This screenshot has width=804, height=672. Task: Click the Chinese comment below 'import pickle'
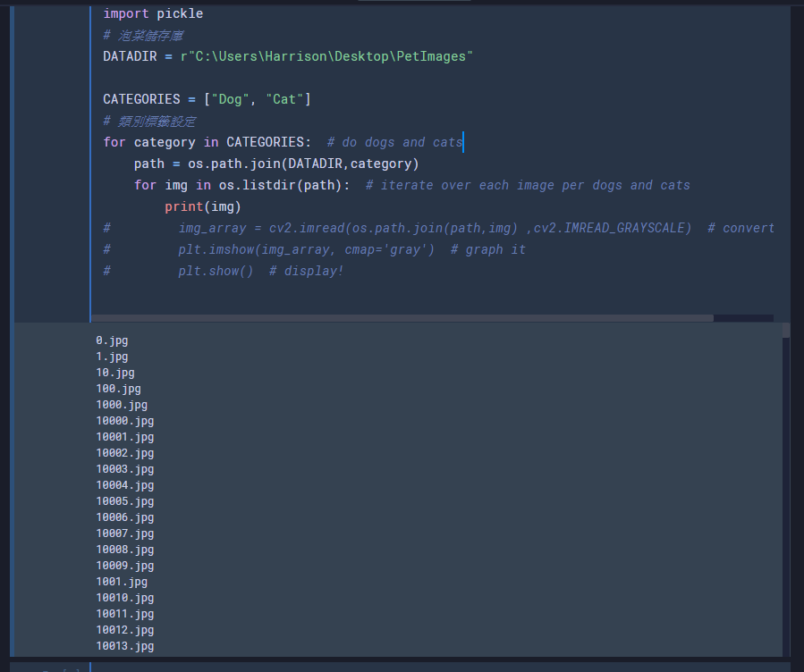[x=143, y=36]
